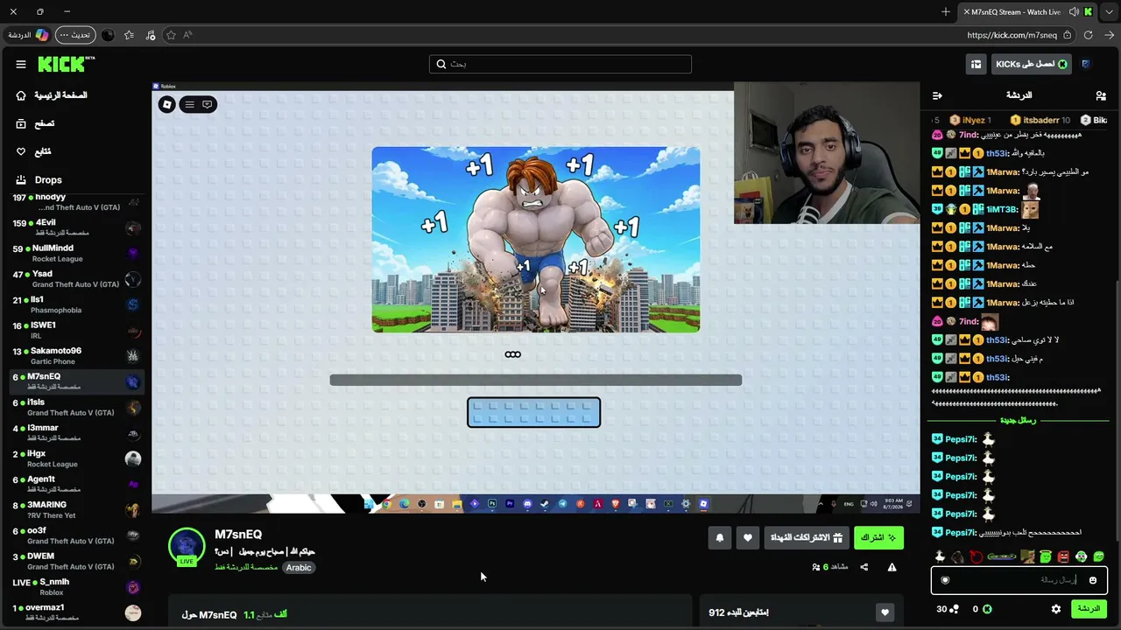Pick the rightmost green smile emote
This screenshot has width=1121, height=630.
pyautogui.click(x=1099, y=556)
